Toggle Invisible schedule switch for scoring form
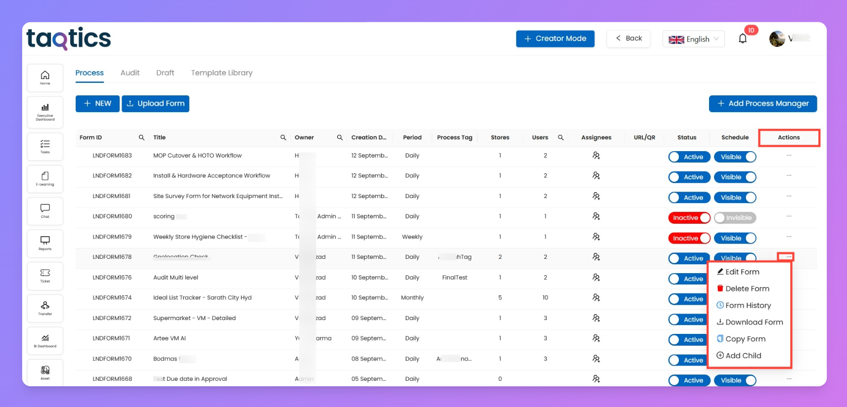 click(x=735, y=218)
